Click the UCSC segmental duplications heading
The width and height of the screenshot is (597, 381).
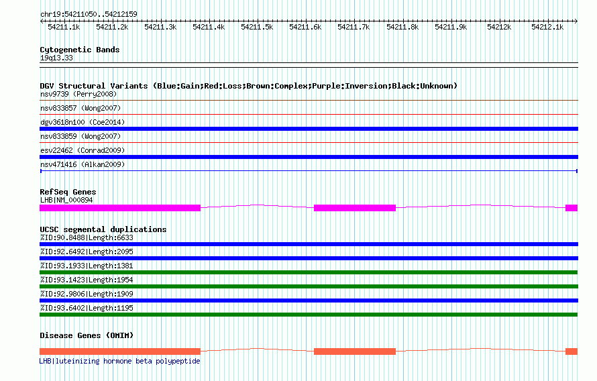tap(103, 229)
